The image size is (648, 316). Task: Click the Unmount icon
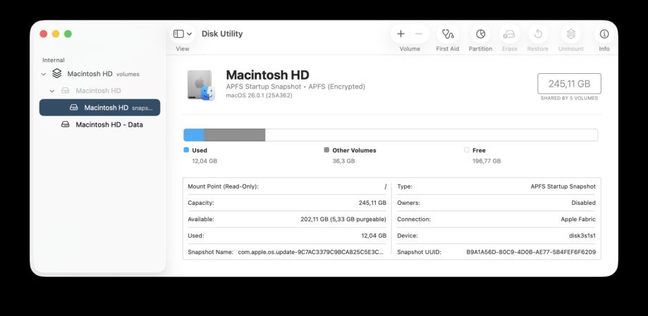570,34
